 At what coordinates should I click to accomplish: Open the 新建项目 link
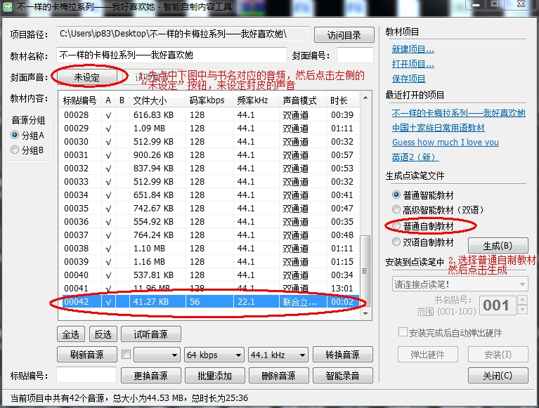coord(413,49)
